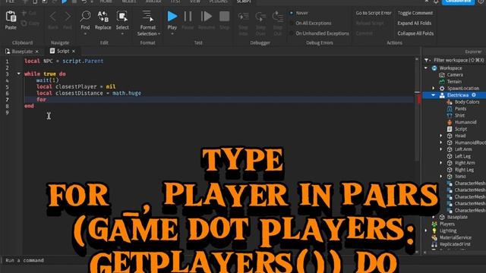Viewport: 486px width, 273px height.
Task: Close the Script tab
Action: pyautogui.click(x=74, y=51)
